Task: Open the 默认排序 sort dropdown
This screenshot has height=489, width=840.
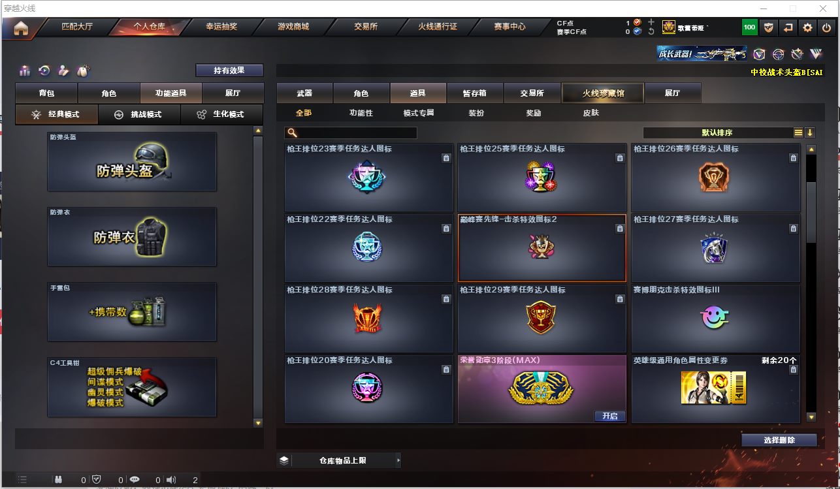Action: [717, 133]
